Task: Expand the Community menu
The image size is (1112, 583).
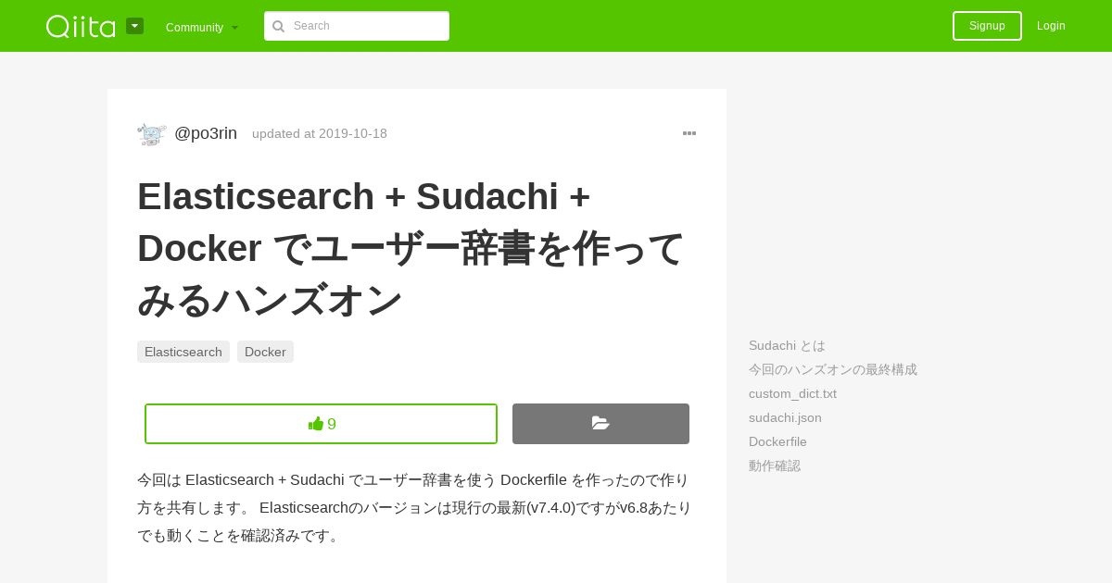Action: pos(202,27)
